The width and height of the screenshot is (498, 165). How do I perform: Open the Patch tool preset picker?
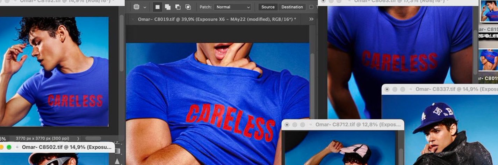(137, 7)
